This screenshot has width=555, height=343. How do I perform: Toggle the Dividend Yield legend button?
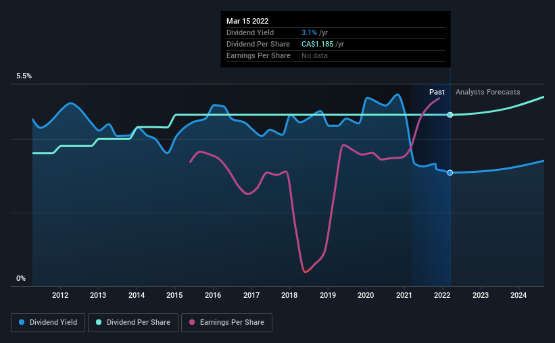tap(48, 323)
